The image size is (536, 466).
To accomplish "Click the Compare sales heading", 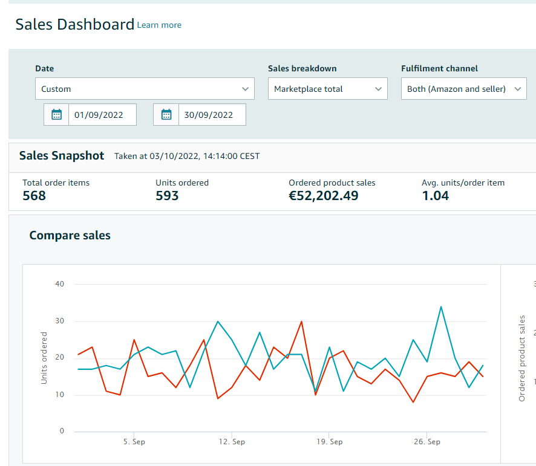I will tap(70, 236).
